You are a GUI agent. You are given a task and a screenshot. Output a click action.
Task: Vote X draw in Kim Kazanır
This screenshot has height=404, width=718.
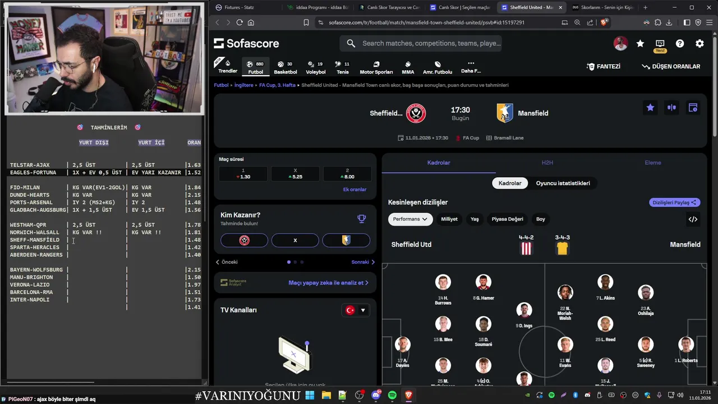point(295,240)
